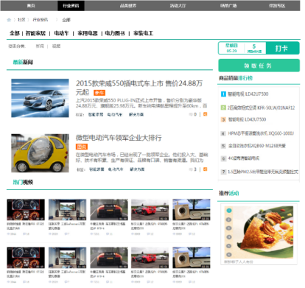305x288 pixels.
Task: Click the 社区 breadcrumb link
Action: 21,20
